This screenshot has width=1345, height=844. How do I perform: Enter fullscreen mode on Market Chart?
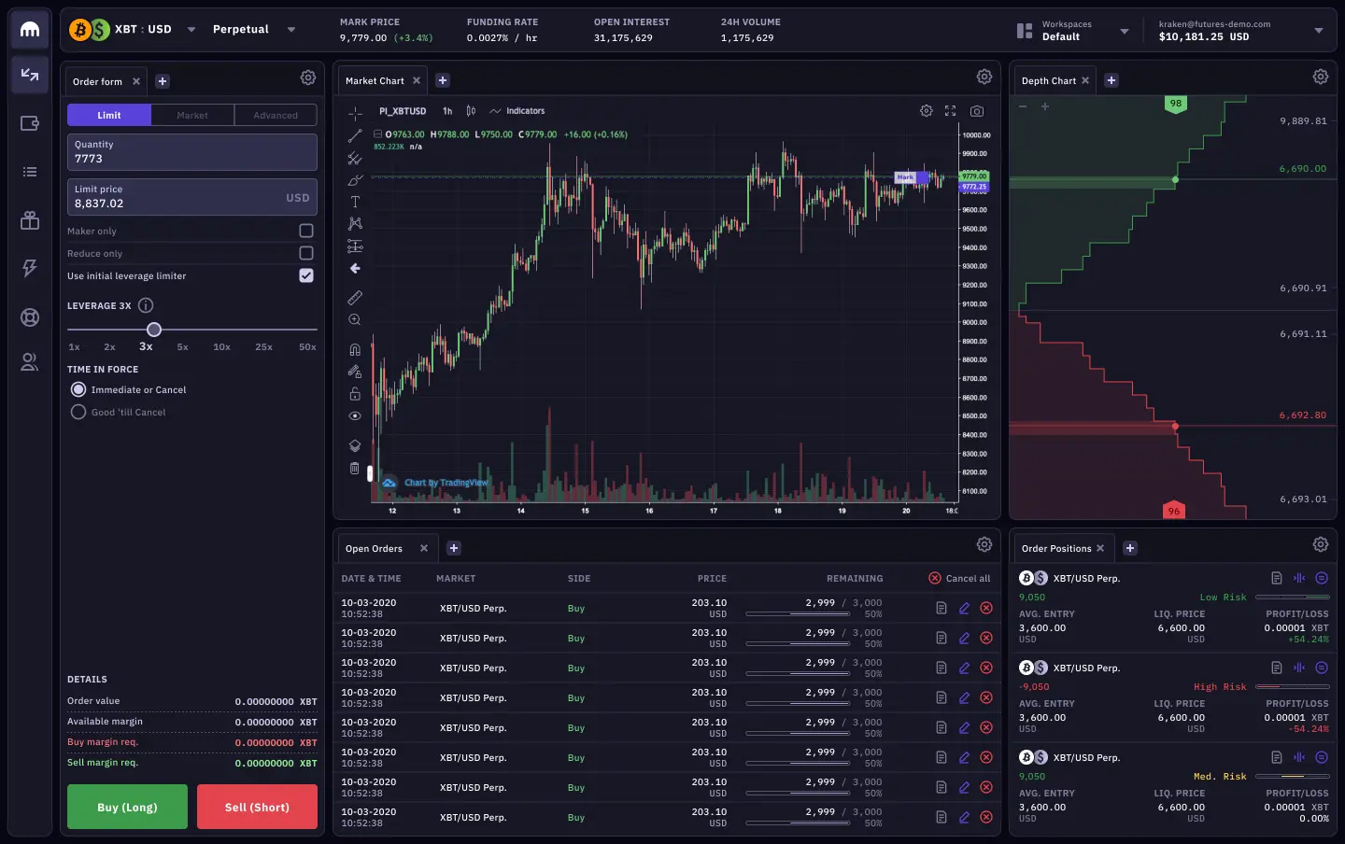tap(950, 111)
